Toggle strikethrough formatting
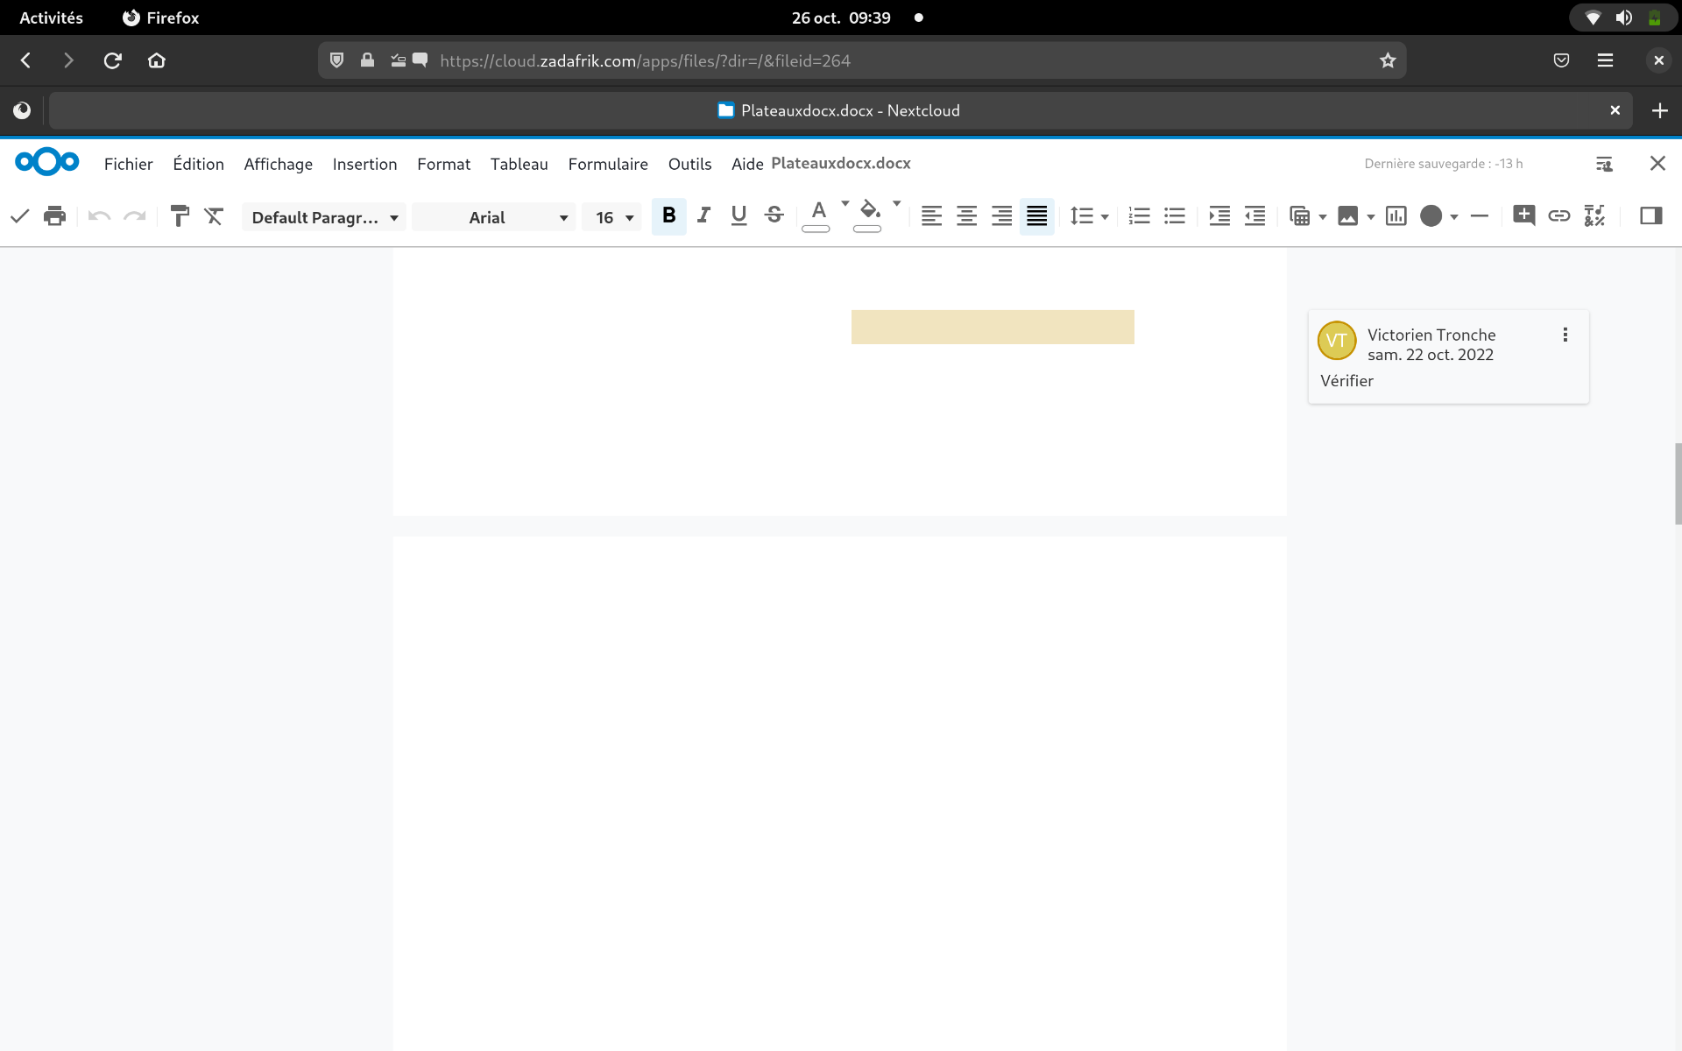Image resolution: width=1682 pixels, height=1051 pixels. click(774, 216)
